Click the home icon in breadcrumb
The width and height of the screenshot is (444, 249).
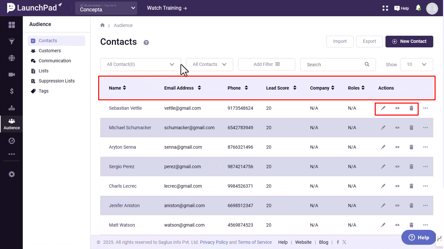pos(102,25)
